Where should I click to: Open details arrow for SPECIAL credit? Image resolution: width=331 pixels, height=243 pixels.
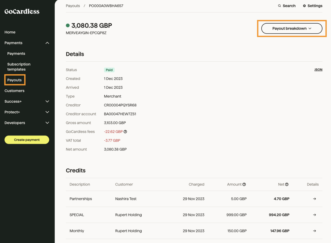click(x=314, y=215)
